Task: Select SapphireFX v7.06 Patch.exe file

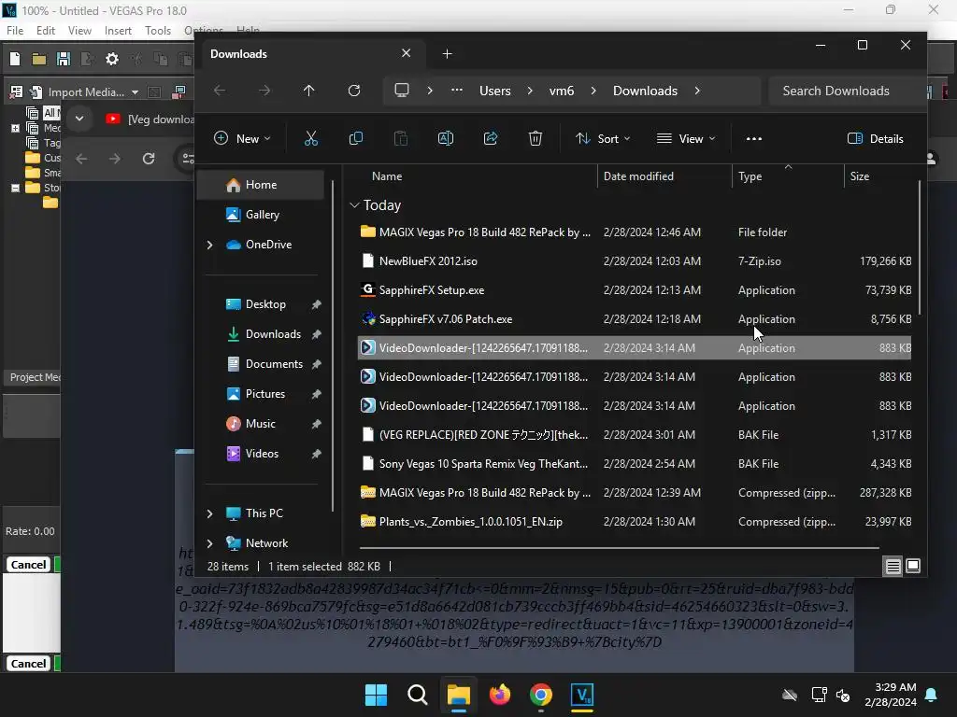Action: [635, 319]
